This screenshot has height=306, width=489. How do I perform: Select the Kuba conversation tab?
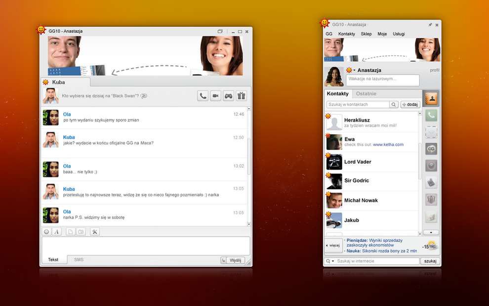click(x=66, y=82)
